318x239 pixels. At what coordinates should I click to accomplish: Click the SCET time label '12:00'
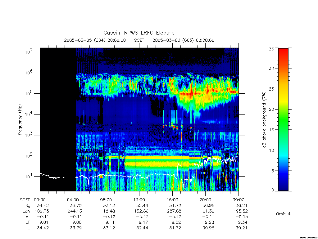[x=139, y=200]
